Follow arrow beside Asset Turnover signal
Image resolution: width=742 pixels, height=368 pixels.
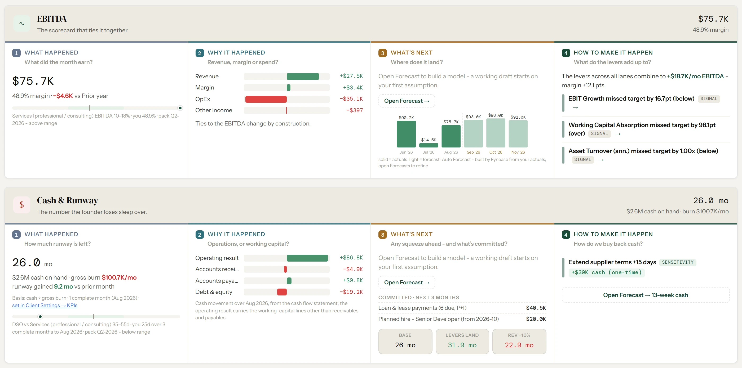(x=601, y=160)
